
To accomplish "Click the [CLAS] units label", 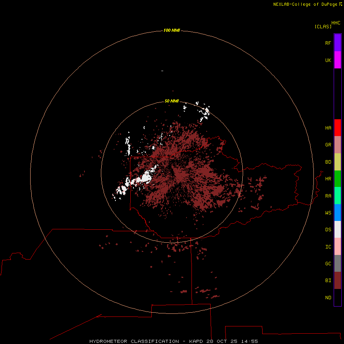I will 323,26.
